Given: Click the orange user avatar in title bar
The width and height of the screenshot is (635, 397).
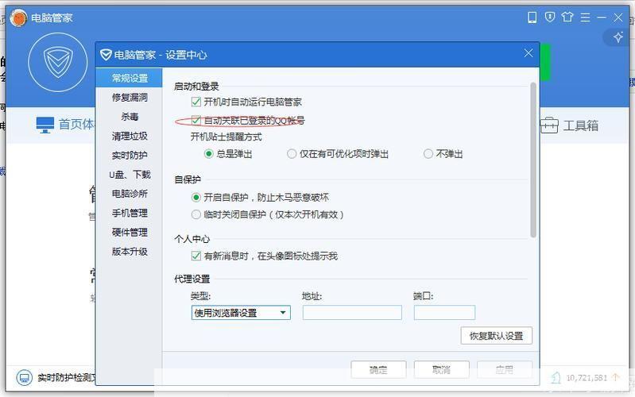Looking at the screenshot, I should point(18,17).
